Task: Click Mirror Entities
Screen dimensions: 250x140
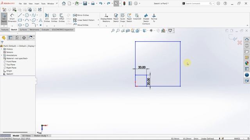Action: point(81,15)
